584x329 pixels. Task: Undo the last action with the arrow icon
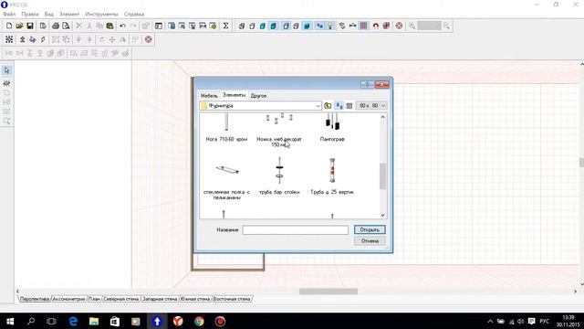[x=122, y=26]
